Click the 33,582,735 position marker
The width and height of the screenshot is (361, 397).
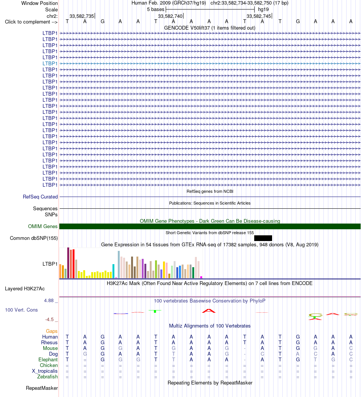tap(82, 16)
